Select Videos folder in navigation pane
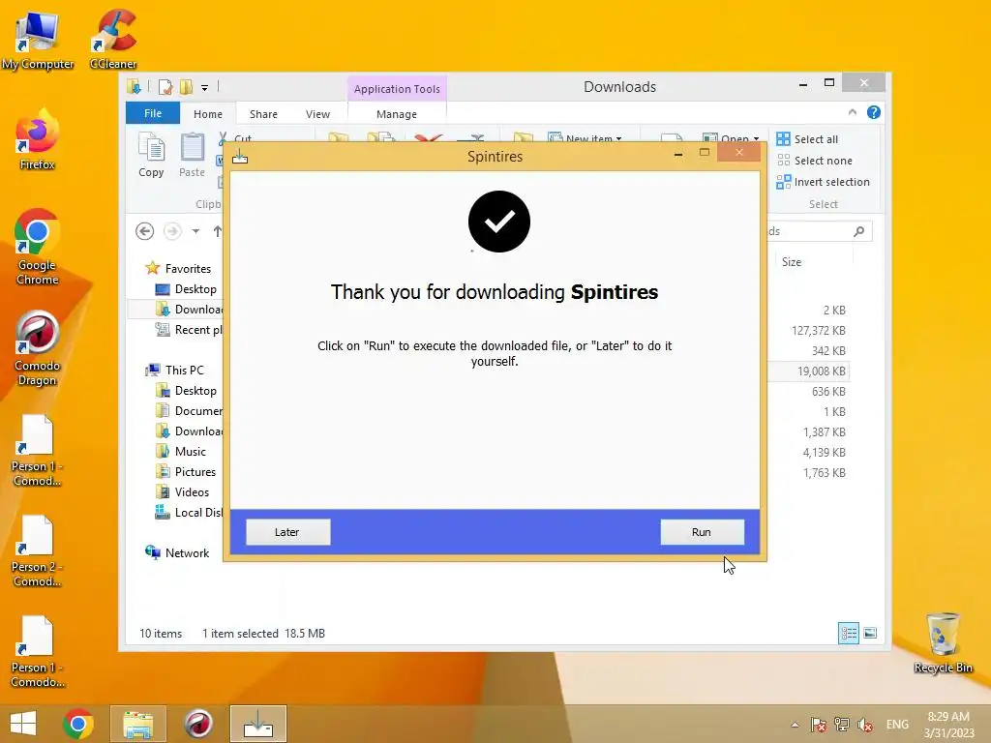The height and width of the screenshot is (743, 991). [182, 492]
